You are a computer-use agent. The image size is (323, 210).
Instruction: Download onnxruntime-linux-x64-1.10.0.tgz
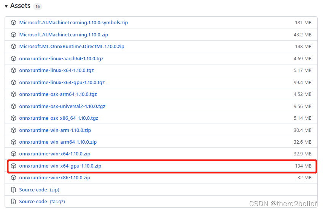click(x=56, y=71)
